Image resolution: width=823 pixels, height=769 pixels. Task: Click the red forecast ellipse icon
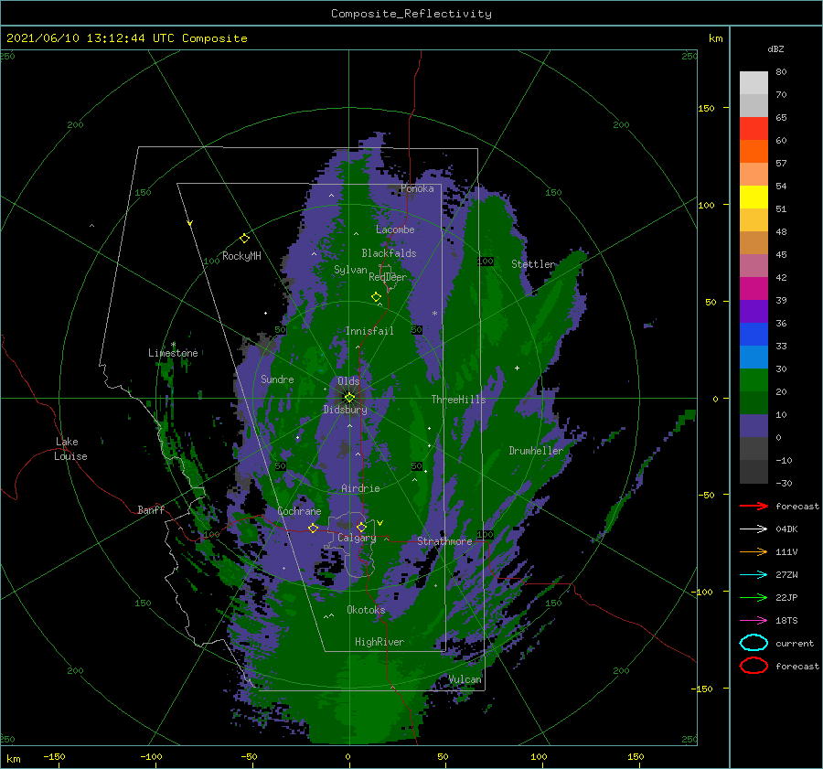coord(754,666)
